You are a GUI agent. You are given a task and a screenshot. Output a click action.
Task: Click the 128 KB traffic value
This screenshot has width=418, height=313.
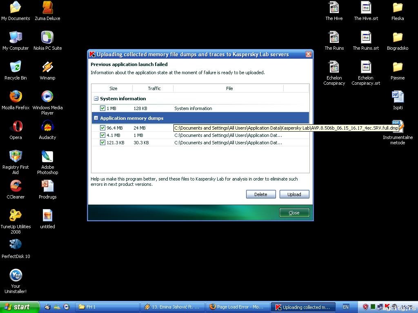coord(140,108)
